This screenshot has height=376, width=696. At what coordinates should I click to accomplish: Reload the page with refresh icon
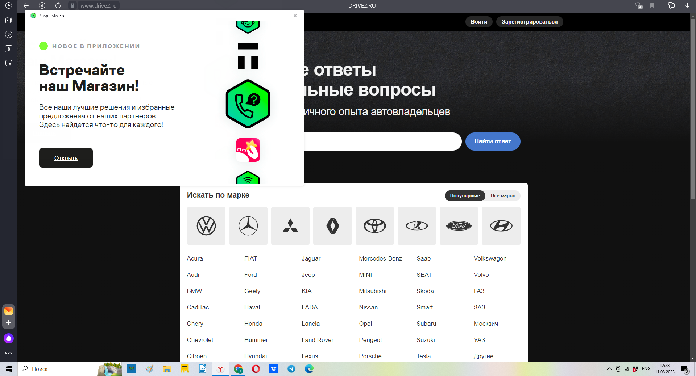coord(58,5)
